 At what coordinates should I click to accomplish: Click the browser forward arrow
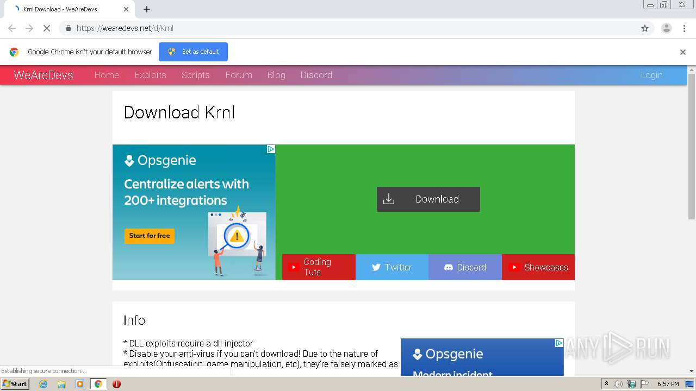point(29,28)
